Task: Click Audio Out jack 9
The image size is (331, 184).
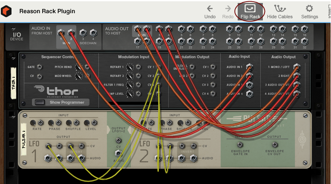Action: [x=230, y=29]
